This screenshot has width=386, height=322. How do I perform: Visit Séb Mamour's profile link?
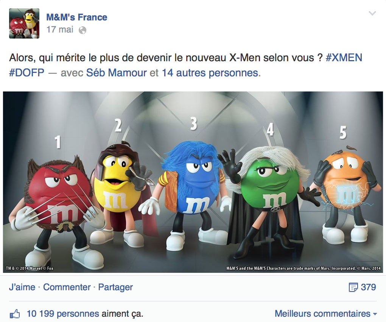tap(116, 73)
